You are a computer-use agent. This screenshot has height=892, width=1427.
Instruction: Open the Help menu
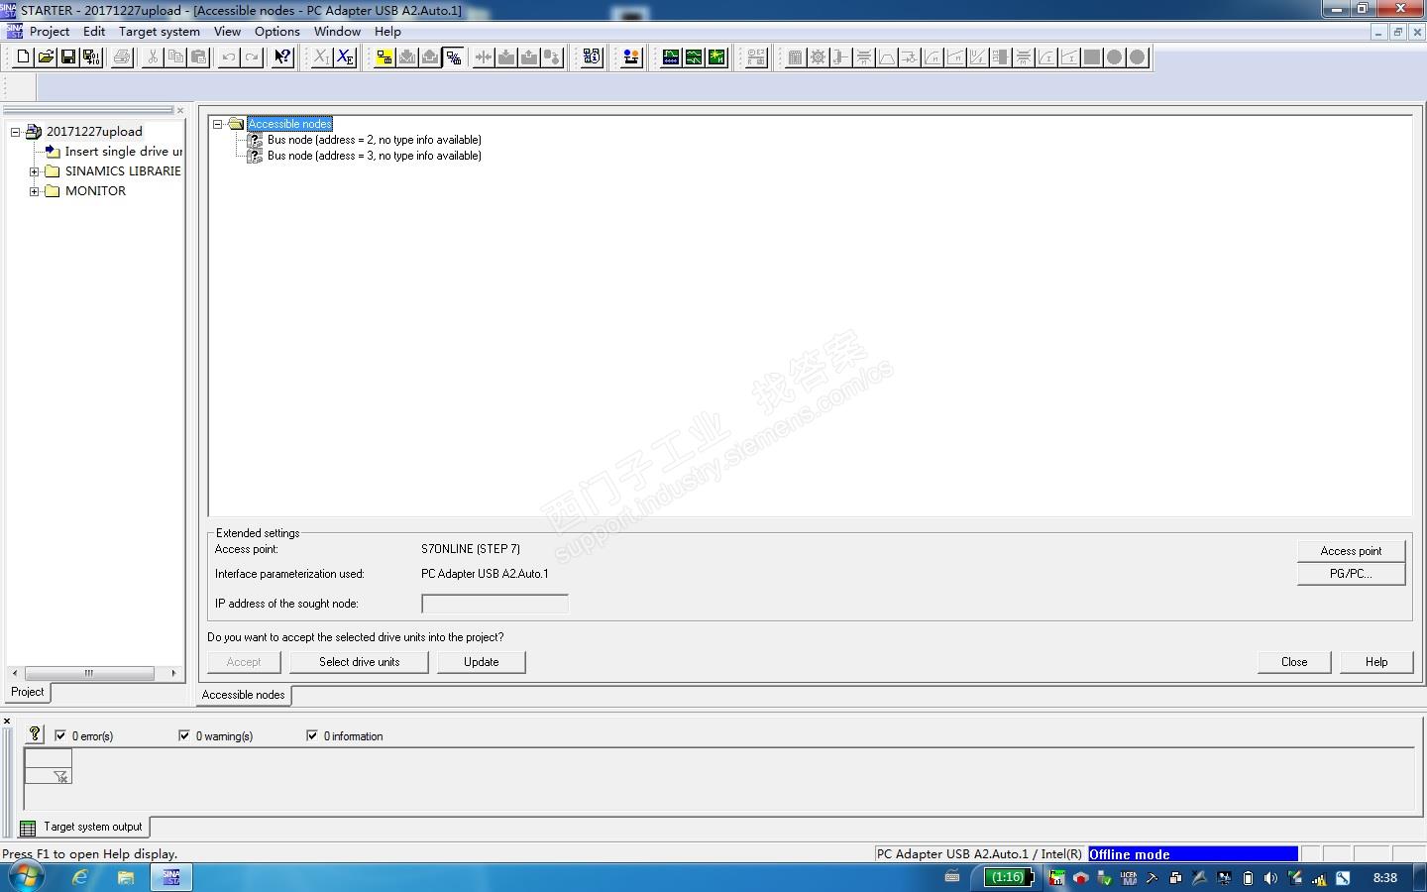(x=387, y=32)
